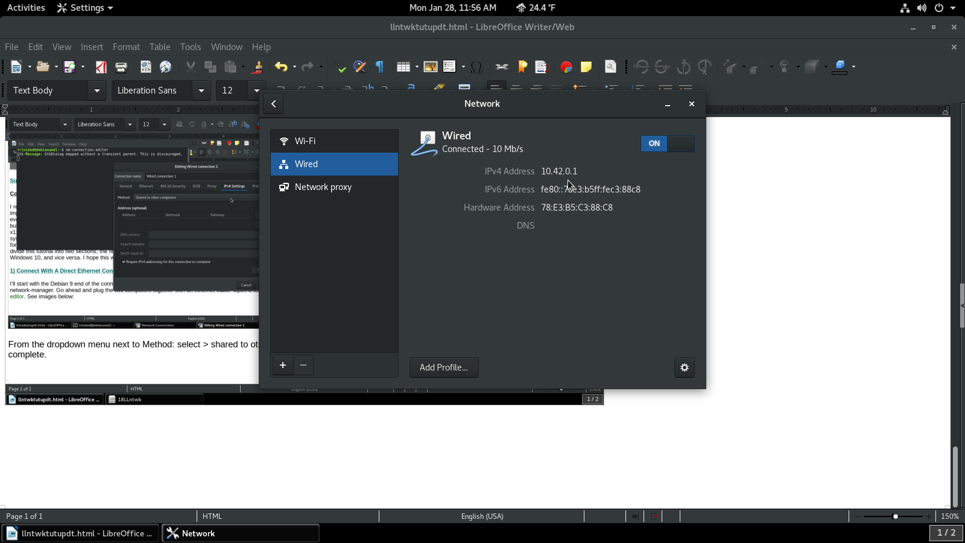Toggle Formatting Marks pilcrow icon
This screenshot has width=965, height=543.
379,67
